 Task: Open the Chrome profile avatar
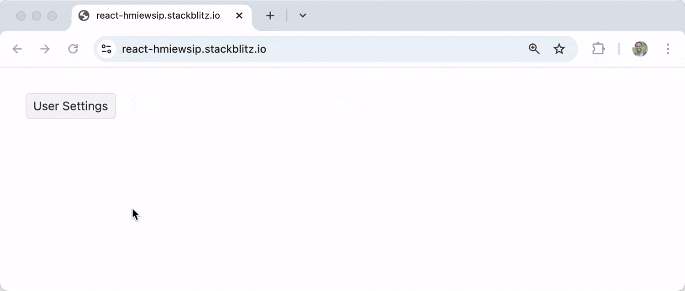tap(640, 49)
